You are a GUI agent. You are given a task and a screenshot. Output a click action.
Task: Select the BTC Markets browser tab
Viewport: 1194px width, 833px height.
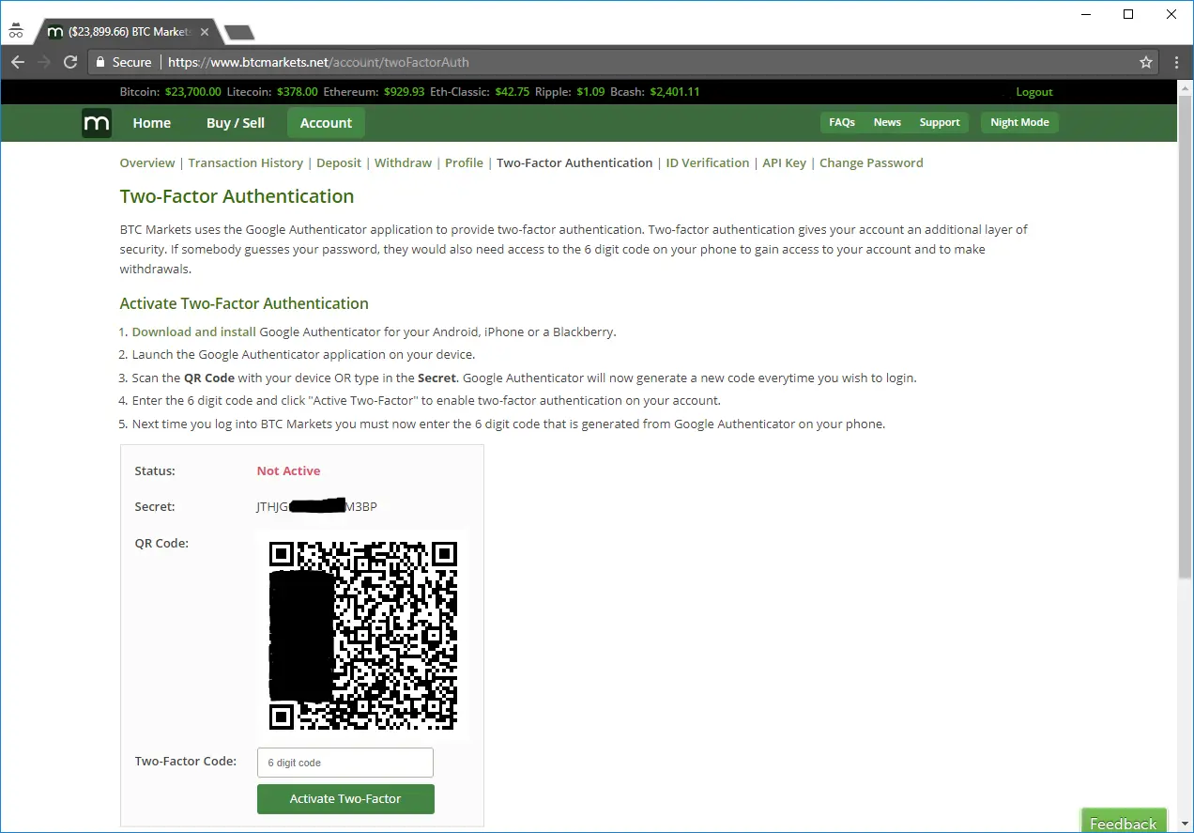click(x=128, y=32)
